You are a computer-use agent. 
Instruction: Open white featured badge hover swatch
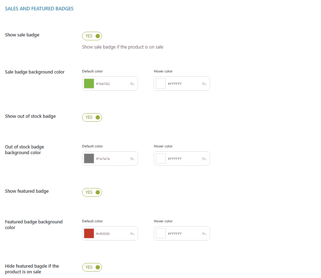[x=161, y=233]
